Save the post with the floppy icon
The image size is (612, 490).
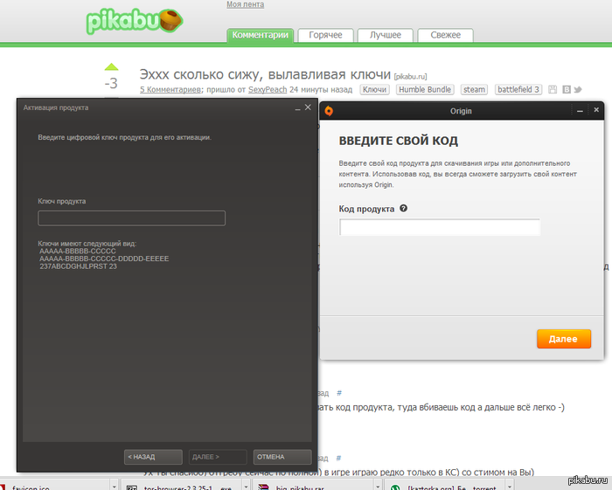553,89
